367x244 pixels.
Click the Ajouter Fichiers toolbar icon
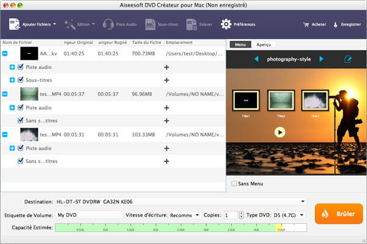pos(13,24)
